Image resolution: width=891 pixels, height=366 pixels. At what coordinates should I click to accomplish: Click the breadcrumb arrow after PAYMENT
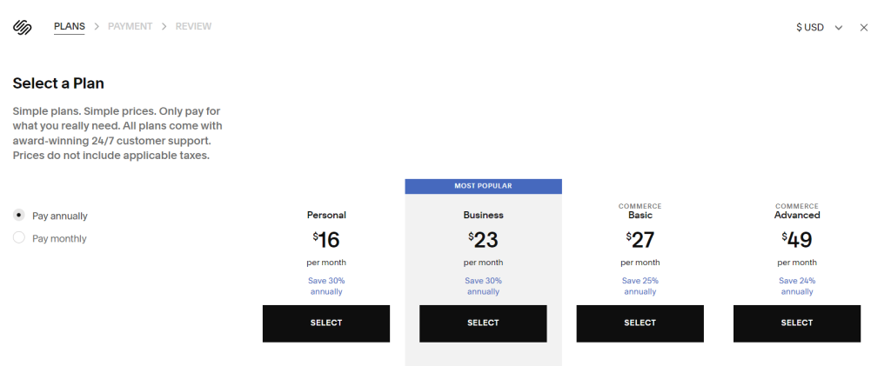(164, 26)
